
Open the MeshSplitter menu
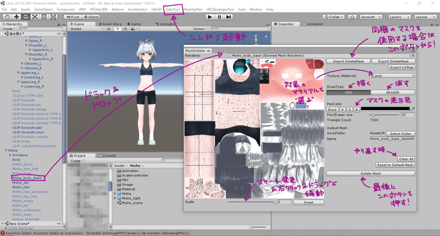[193, 9]
